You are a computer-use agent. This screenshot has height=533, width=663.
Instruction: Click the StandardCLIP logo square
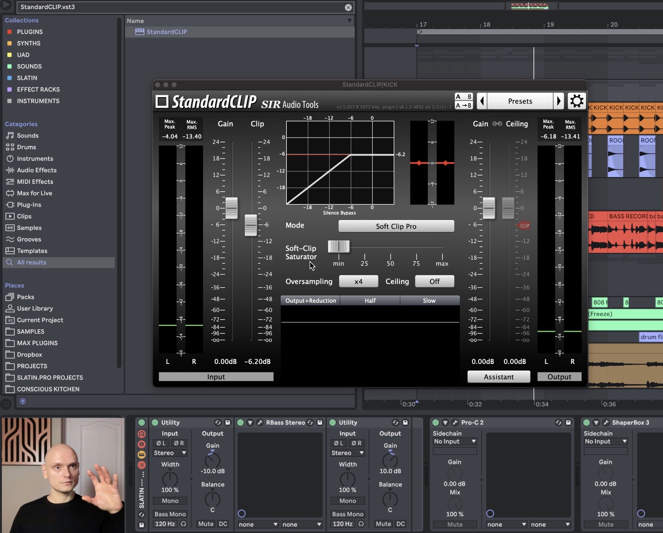[x=162, y=102]
